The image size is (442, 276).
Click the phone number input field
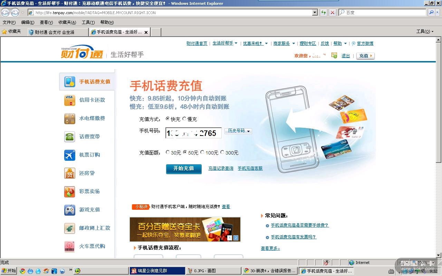tap(193, 133)
